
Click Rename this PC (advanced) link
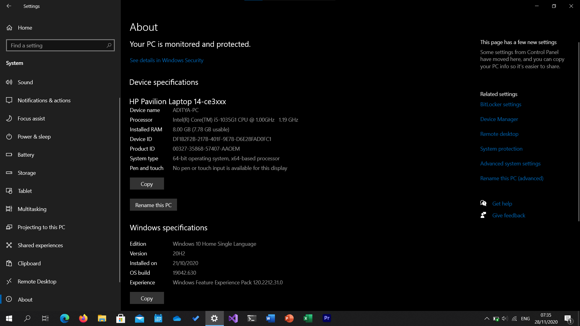click(x=512, y=178)
